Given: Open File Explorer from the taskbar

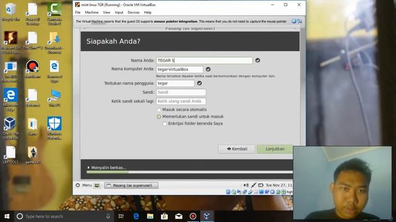Looking at the screenshot, I should click(x=150, y=216).
